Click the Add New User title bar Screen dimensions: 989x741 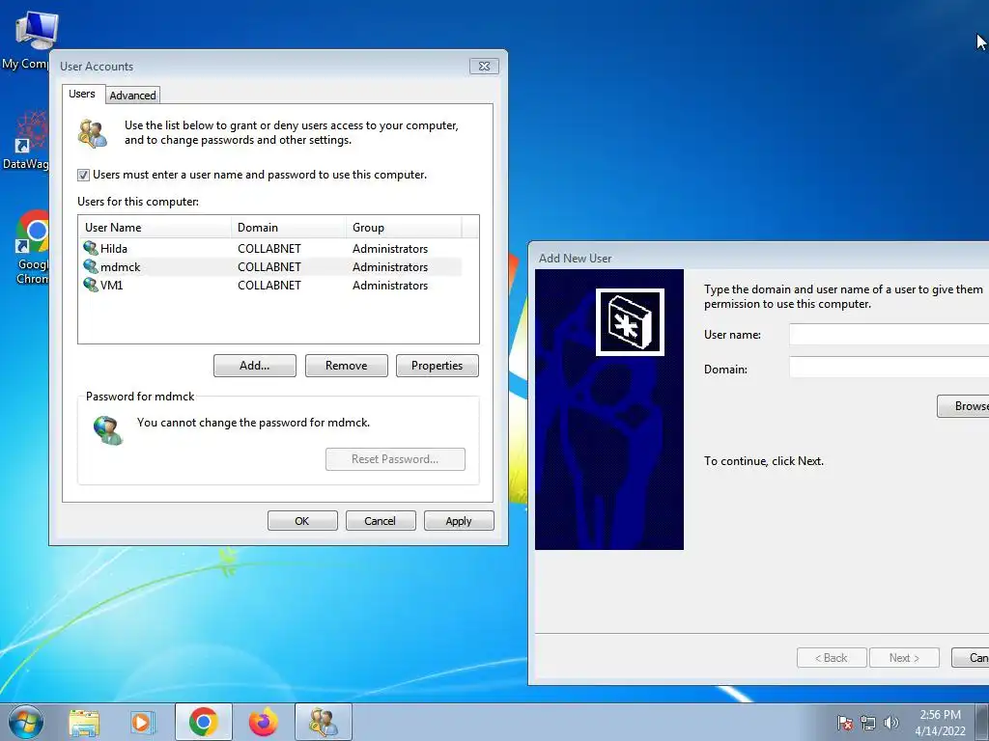tap(759, 258)
